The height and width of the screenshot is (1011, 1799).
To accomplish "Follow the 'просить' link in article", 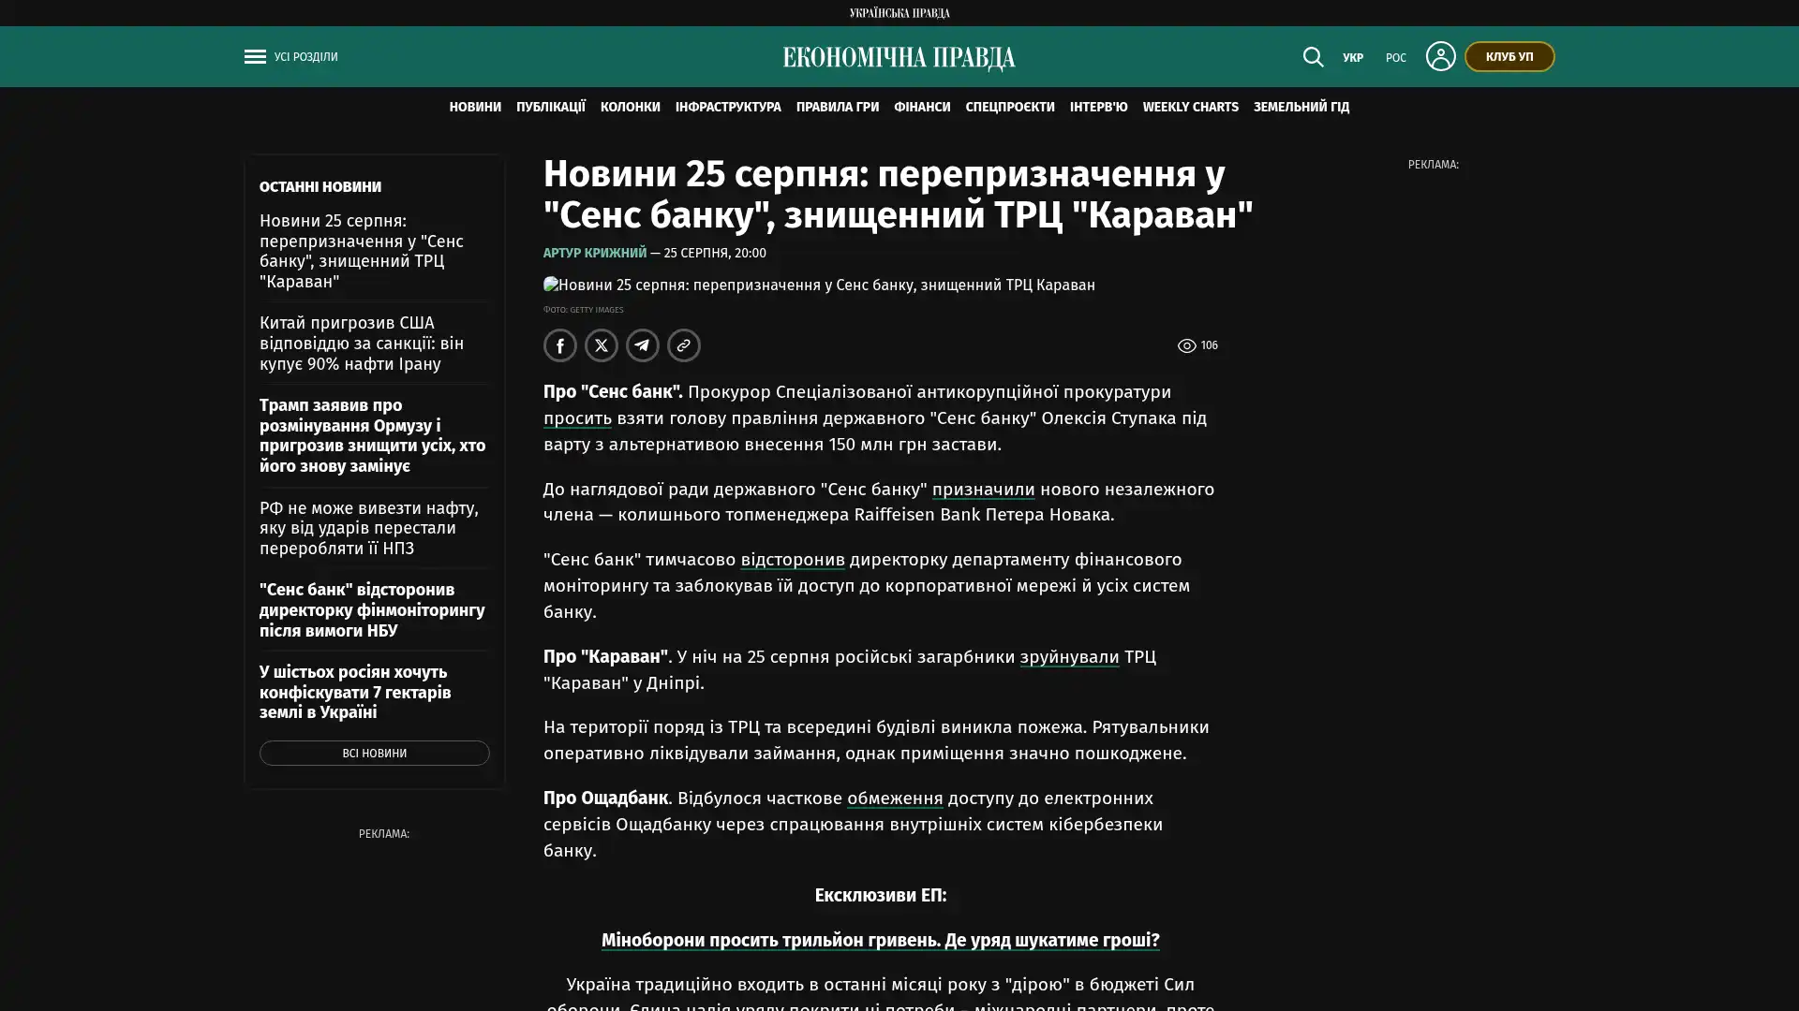I will click(x=577, y=418).
